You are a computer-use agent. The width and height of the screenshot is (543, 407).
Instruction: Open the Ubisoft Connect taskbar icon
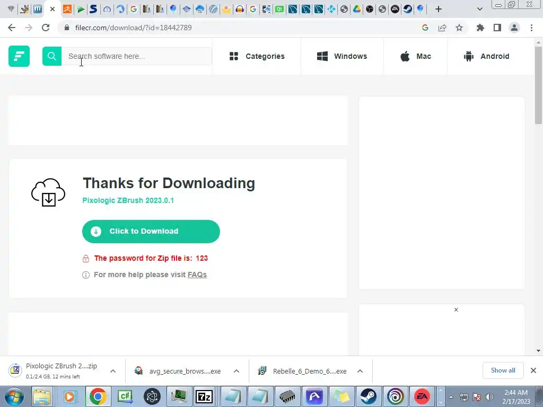click(x=395, y=396)
